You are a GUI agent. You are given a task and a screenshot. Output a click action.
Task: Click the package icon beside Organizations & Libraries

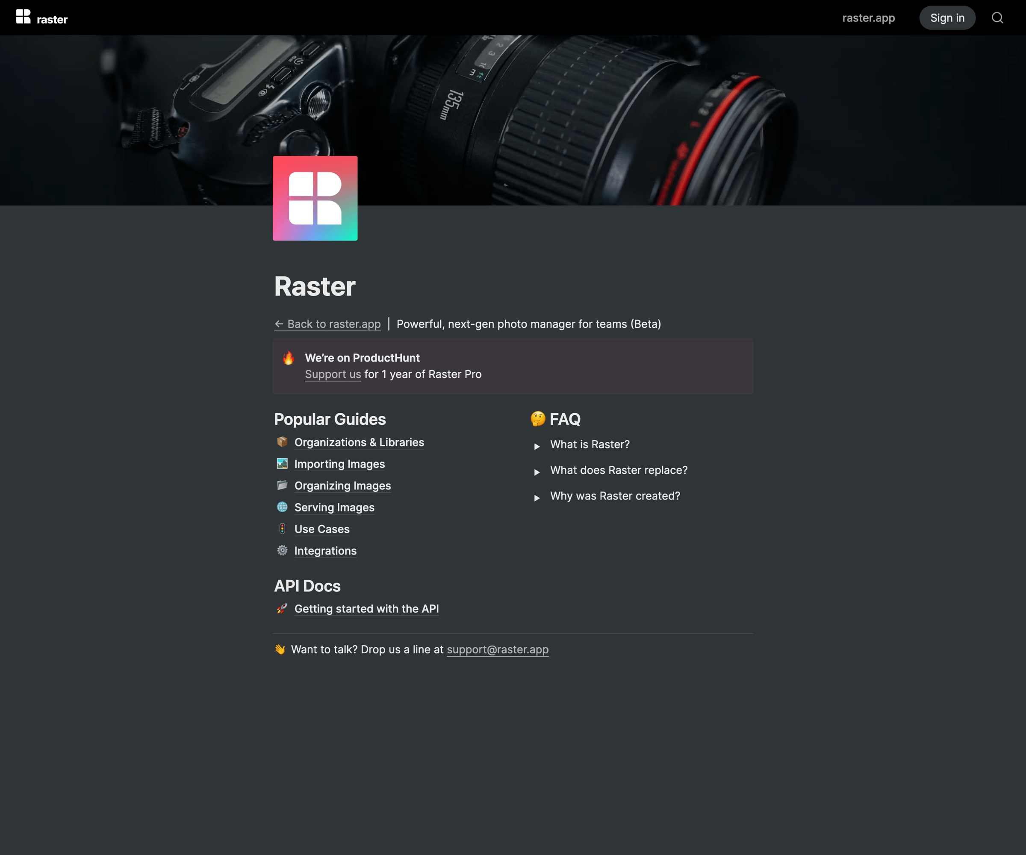(x=283, y=442)
